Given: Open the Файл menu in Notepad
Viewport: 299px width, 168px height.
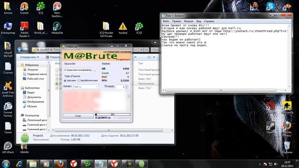Looking at the screenshot, I should 166,21.
